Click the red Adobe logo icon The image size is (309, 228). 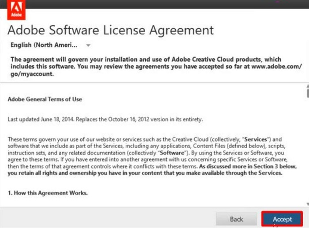(x=15, y=10)
